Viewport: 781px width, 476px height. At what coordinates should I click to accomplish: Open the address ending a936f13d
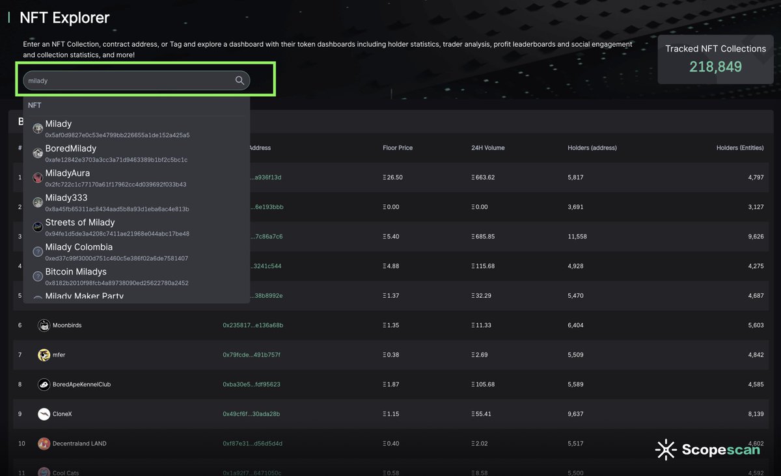[x=266, y=178]
